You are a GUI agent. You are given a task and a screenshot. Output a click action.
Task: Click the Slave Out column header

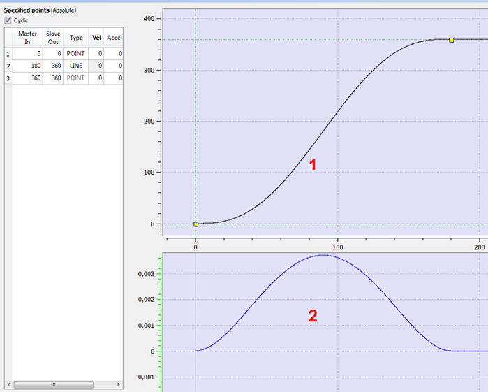point(53,38)
